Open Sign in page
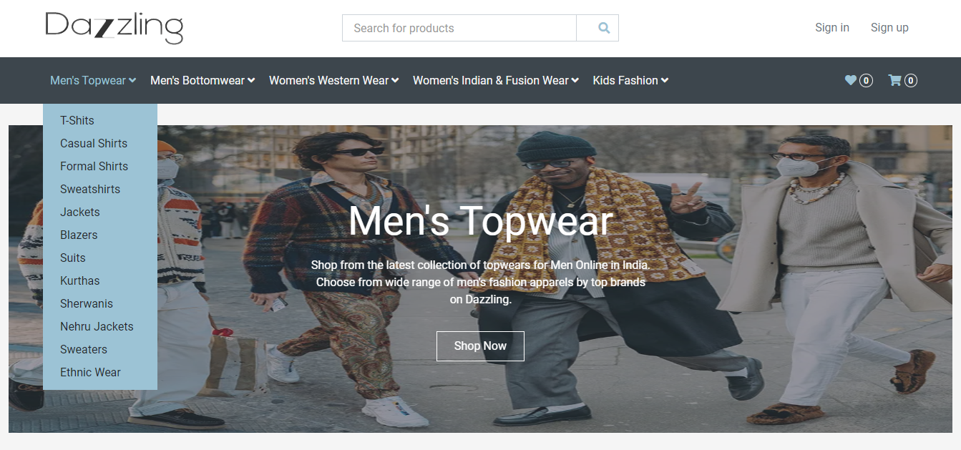The height and width of the screenshot is (450, 961). pos(832,27)
